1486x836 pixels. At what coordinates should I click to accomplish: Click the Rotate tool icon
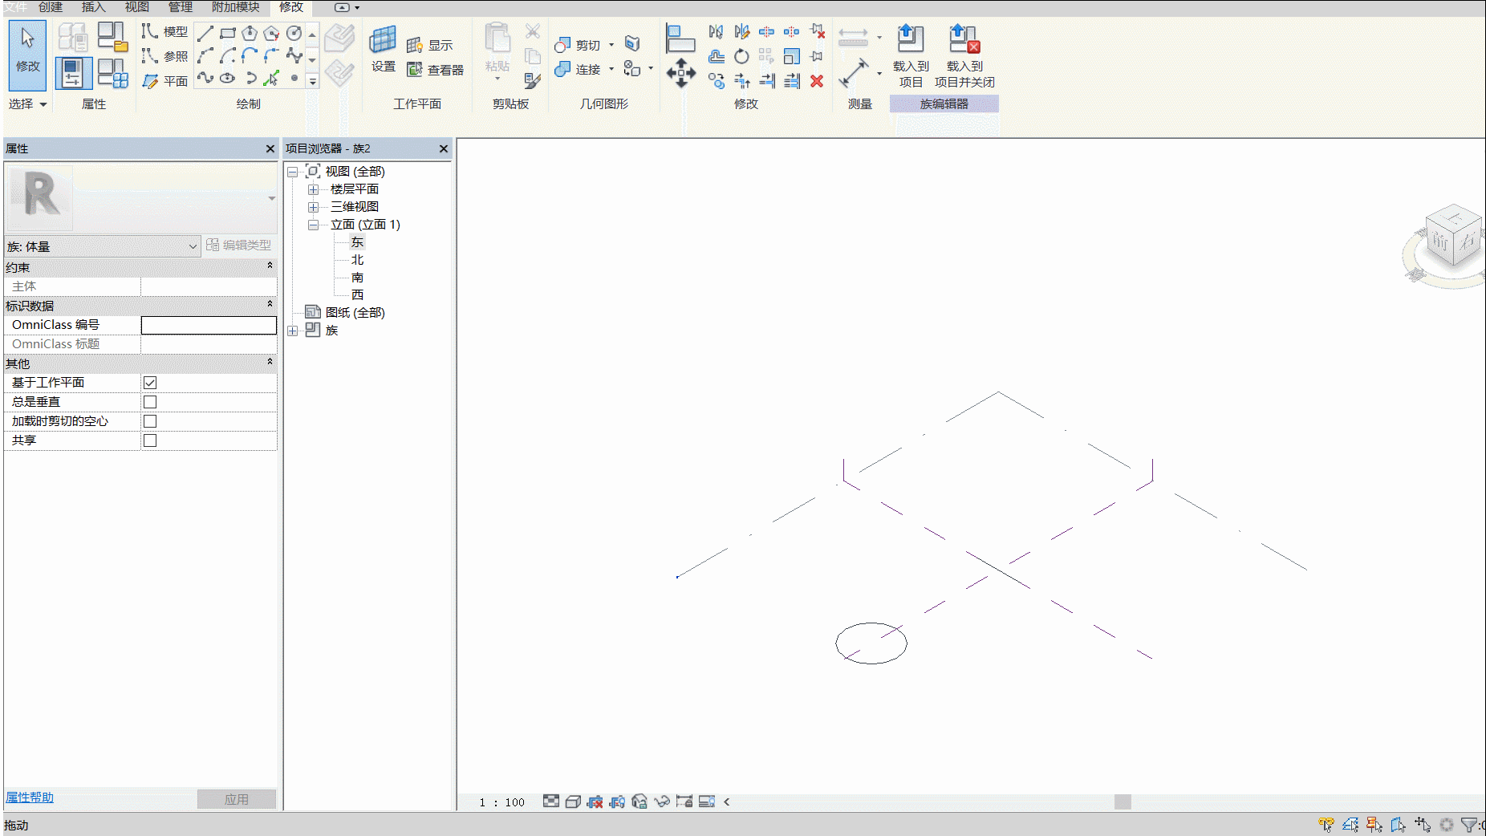(741, 56)
